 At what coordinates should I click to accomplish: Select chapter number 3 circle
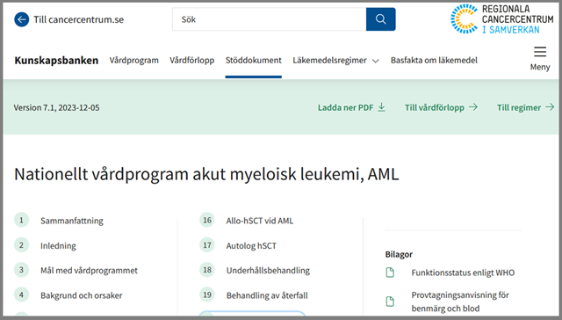pos(21,270)
